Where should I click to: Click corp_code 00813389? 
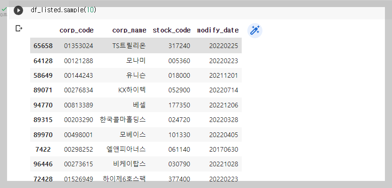pyautogui.click(x=79, y=105)
